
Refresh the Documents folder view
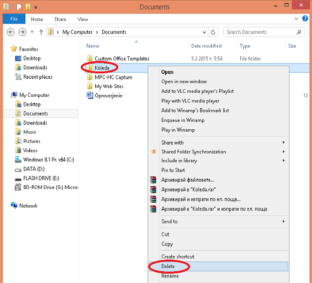pyautogui.click(x=214, y=32)
